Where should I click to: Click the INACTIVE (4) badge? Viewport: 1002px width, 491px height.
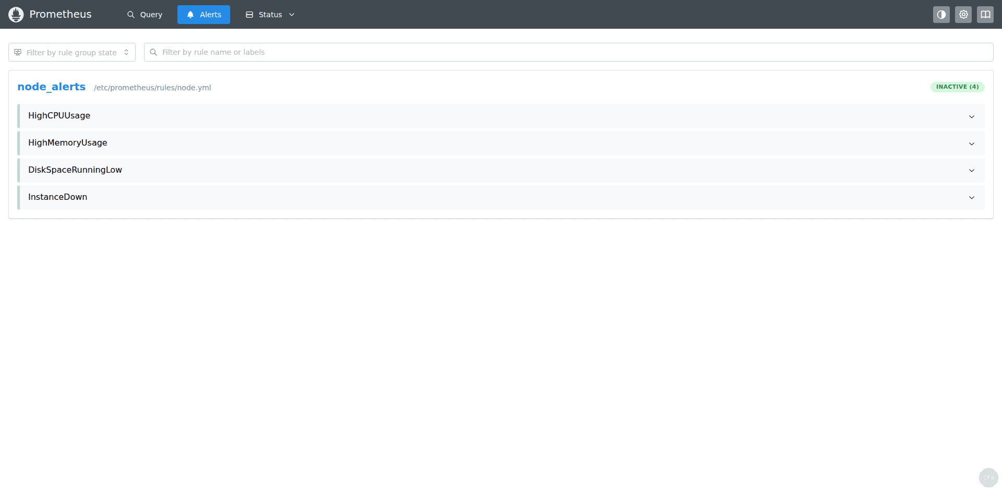(x=957, y=87)
